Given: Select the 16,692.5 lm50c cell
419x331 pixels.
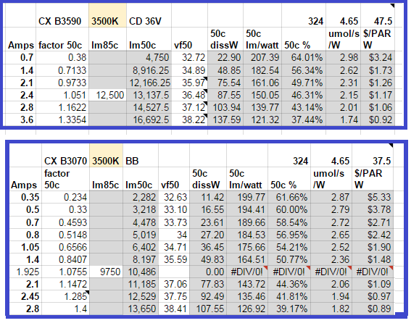Looking at the screenshot, I should 149,120.
